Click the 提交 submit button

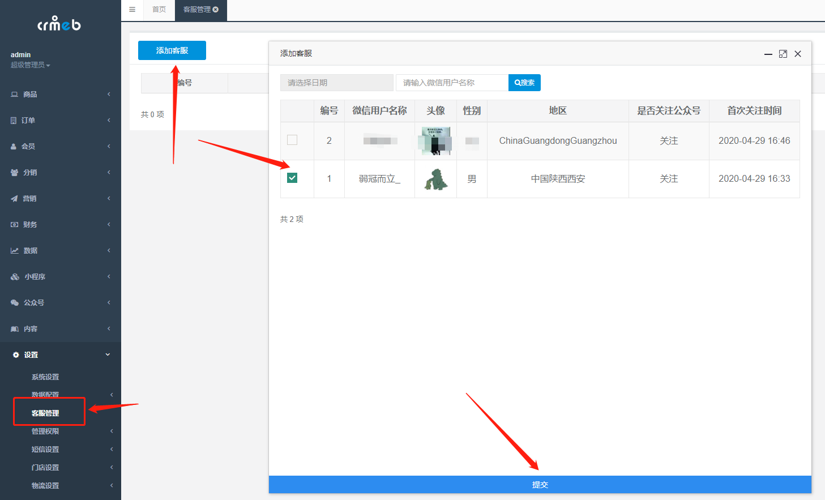click(x=540, y=485)
